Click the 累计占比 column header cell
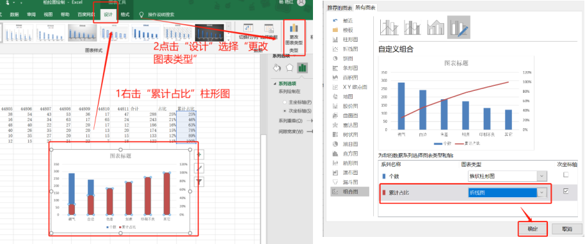This screenshot has width=585, height=244. (186, 109)
